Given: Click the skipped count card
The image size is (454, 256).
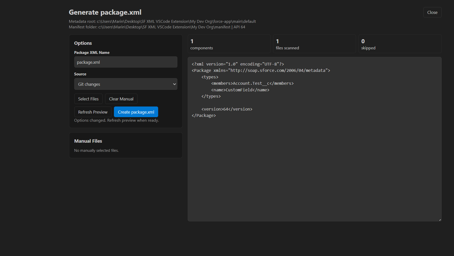Looking at the screenshot, I should [400, 44].
